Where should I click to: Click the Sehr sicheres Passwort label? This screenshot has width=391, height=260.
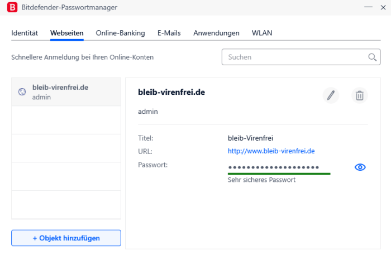coord(261,180)
